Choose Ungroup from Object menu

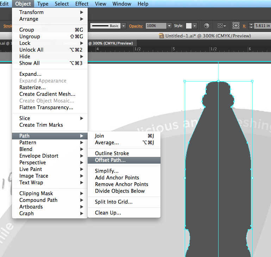(50, 37)
